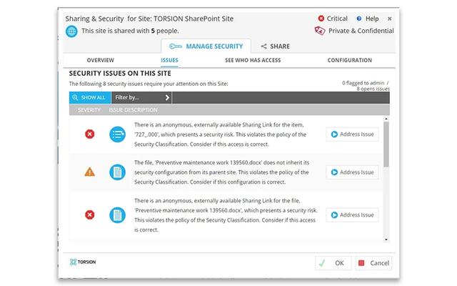Click the blue list icon for first issue
This screenshot has width=457, height=286.
[x=116, y=134]
